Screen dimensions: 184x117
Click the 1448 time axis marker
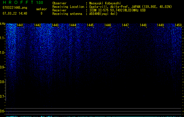(x=143, y=25)
